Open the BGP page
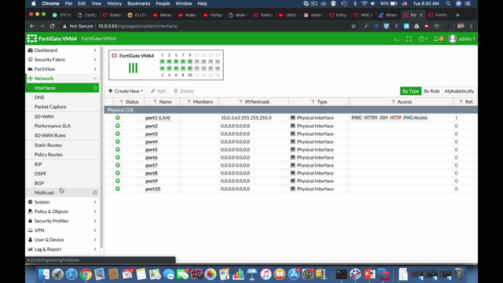This screenshot has height=283, width=503. 62,183
